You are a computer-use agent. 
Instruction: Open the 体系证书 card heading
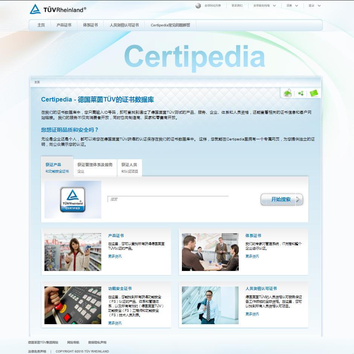click(x=253, y=235)
